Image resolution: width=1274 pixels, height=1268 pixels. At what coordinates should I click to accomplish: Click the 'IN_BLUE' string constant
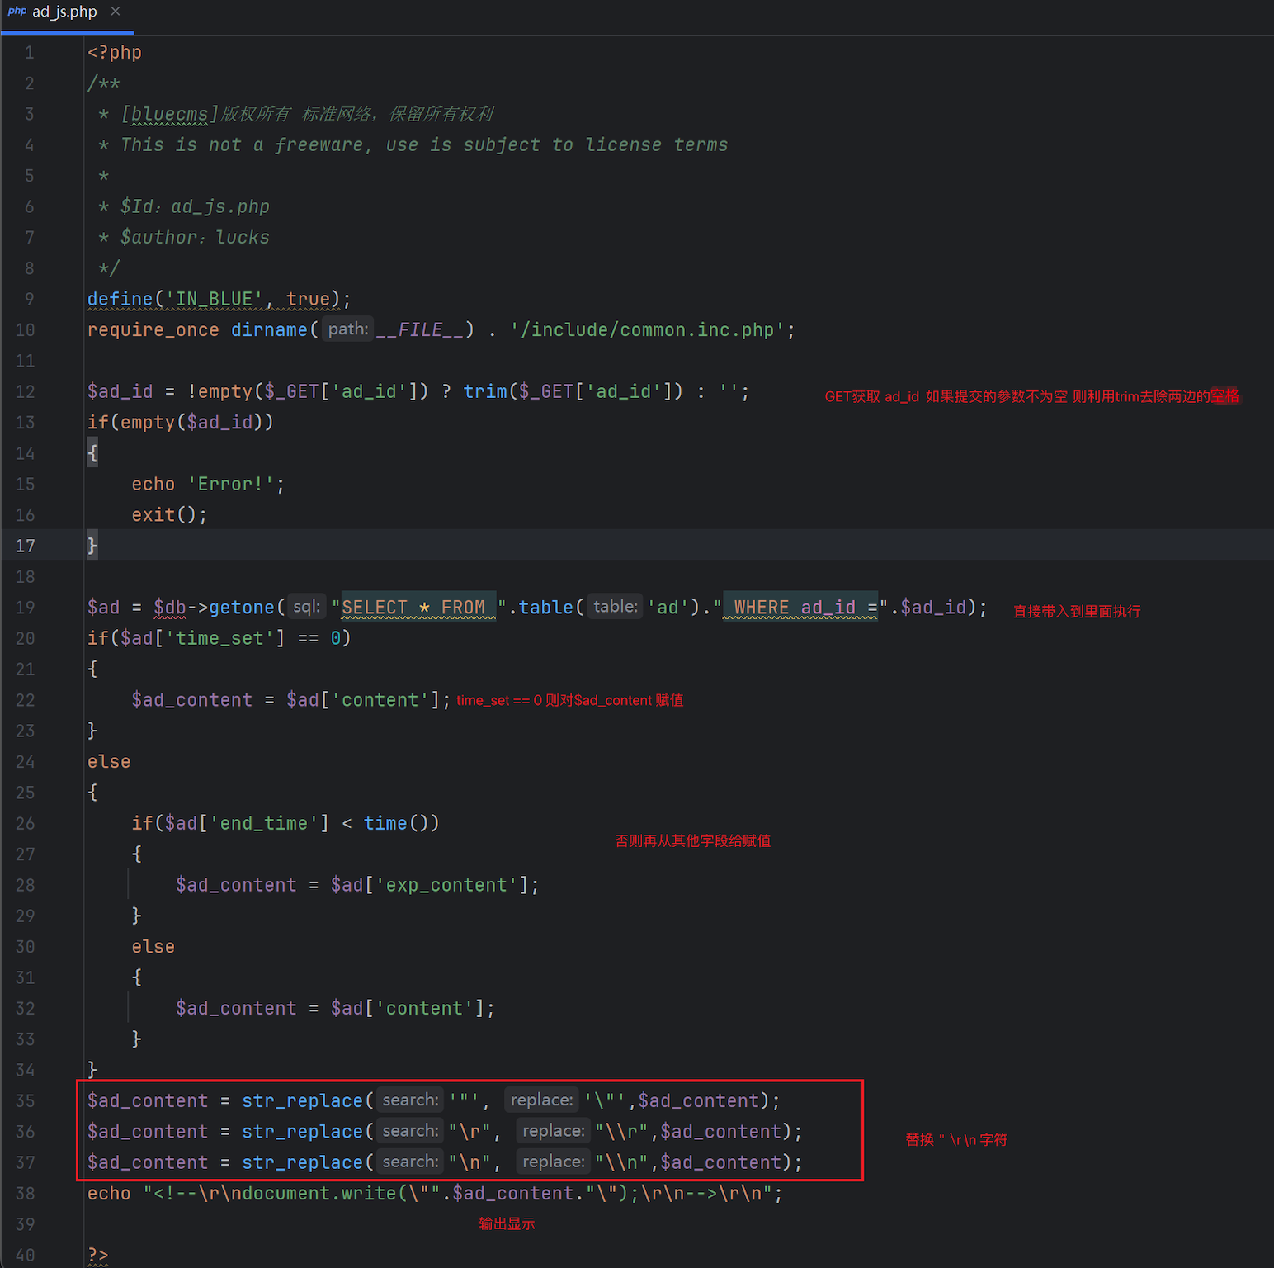click(214, 300)
